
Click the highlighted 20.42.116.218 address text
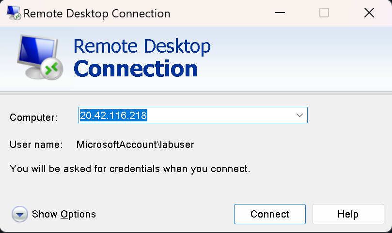[x=113, y=116]
